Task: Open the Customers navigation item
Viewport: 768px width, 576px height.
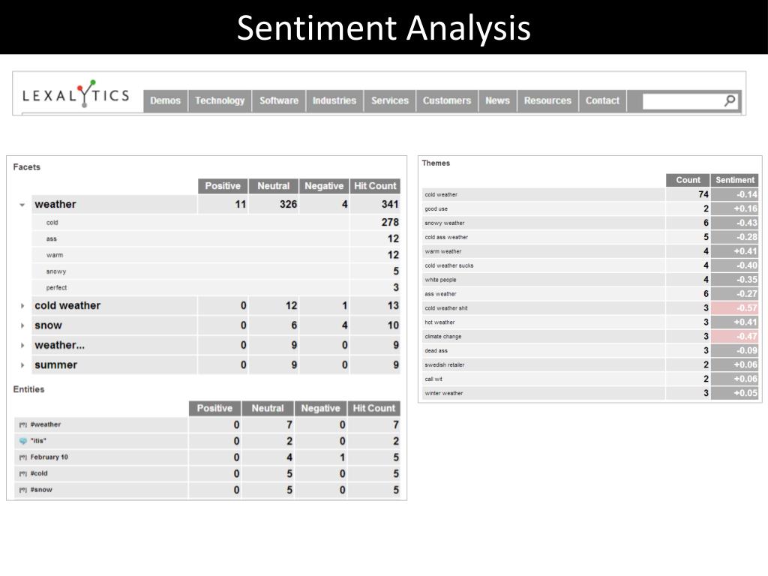Action: click(447, 100)
